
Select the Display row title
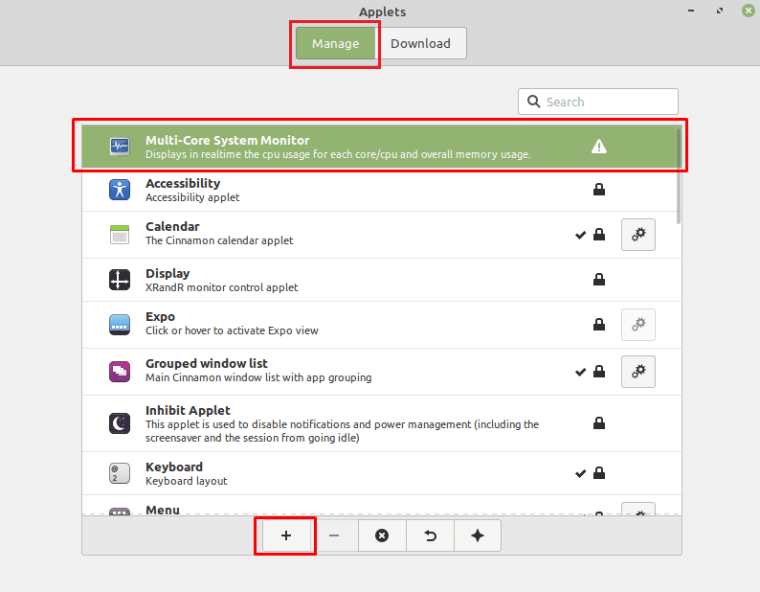point(168,274)
